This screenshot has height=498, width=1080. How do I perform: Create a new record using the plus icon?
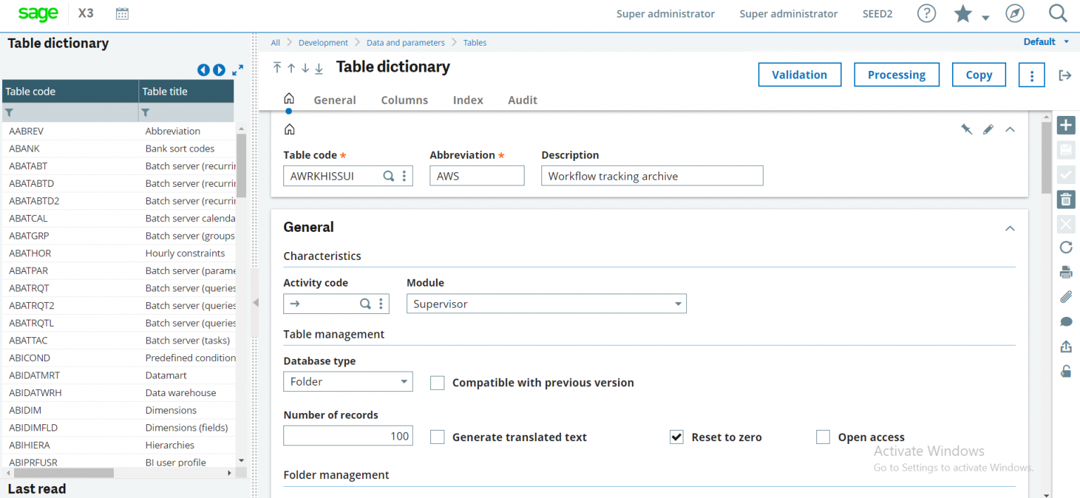[x=1066, y=125]
